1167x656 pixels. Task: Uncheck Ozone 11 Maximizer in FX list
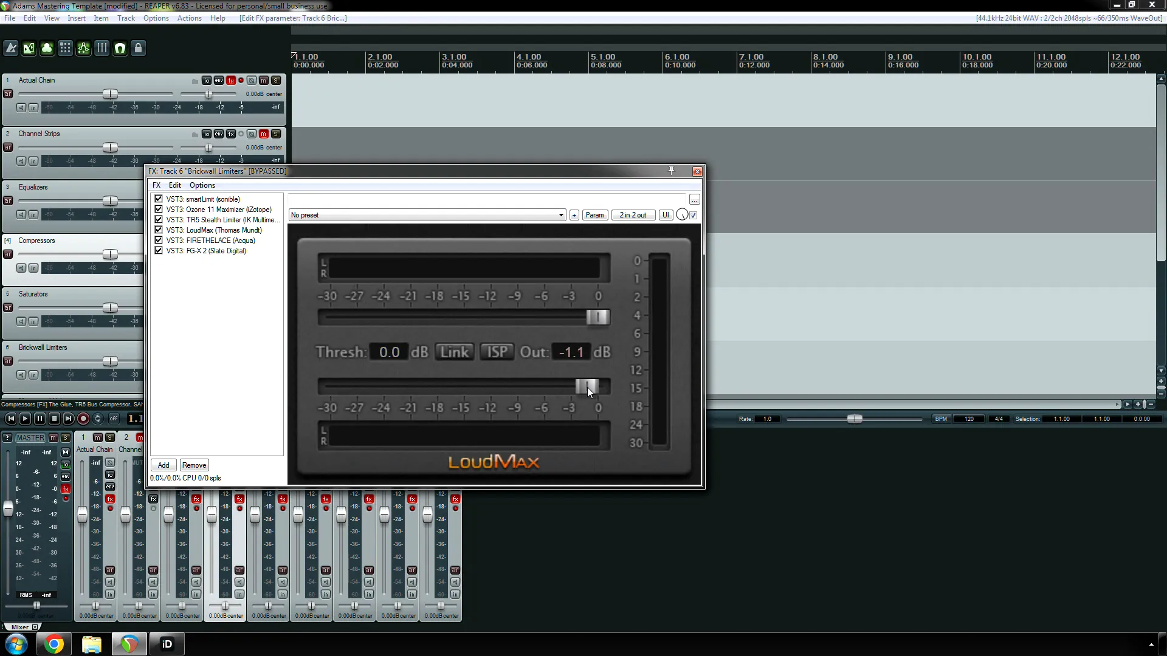point(159,209)
